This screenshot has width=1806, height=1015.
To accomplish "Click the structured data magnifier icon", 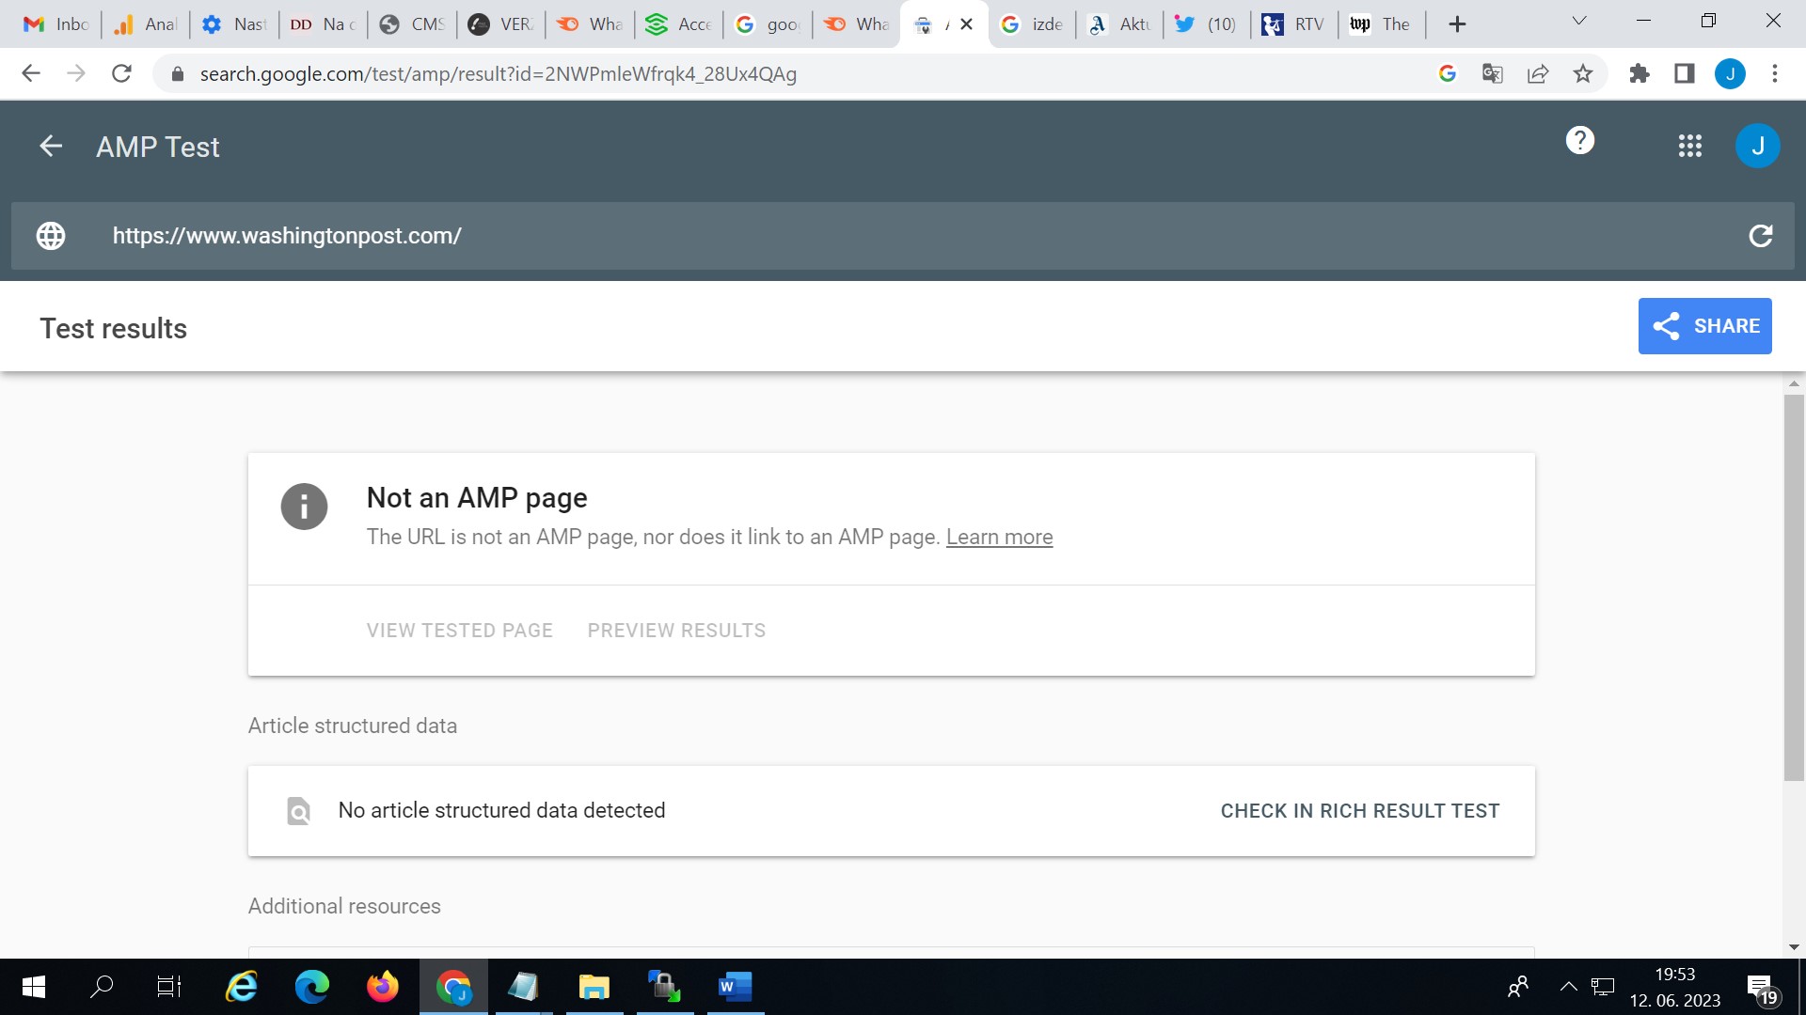I will [x=298, y=811].
